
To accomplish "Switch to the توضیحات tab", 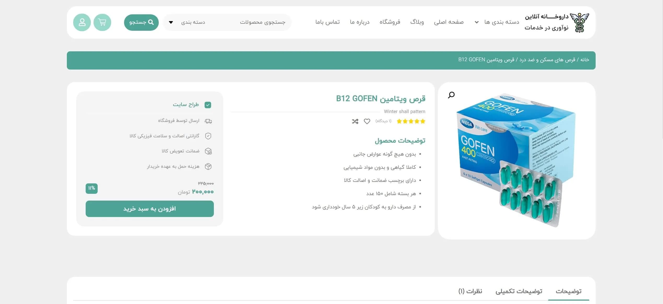I will 568,291.
